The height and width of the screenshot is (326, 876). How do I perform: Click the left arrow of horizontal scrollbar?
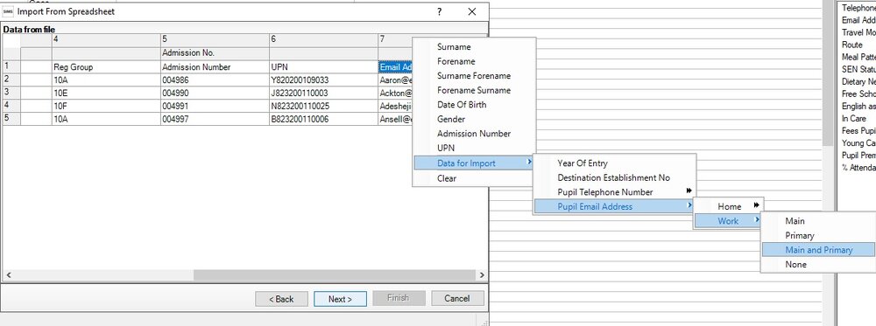point(9,275)
